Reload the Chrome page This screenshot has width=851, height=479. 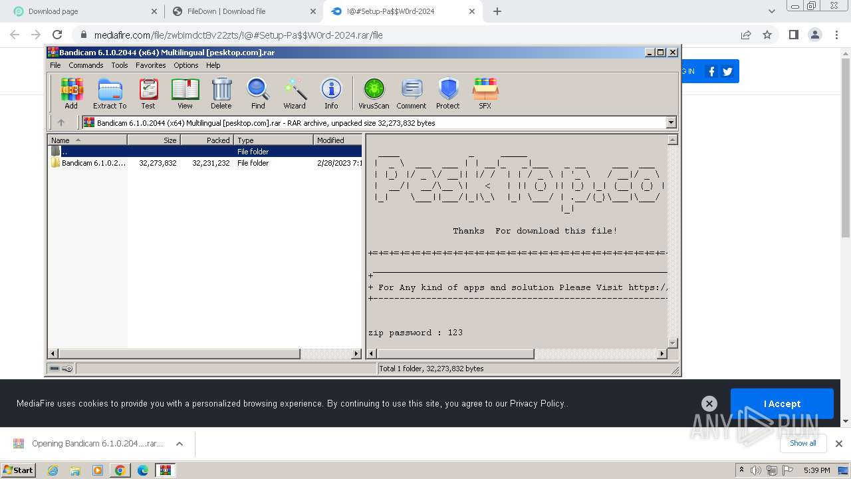57,35
